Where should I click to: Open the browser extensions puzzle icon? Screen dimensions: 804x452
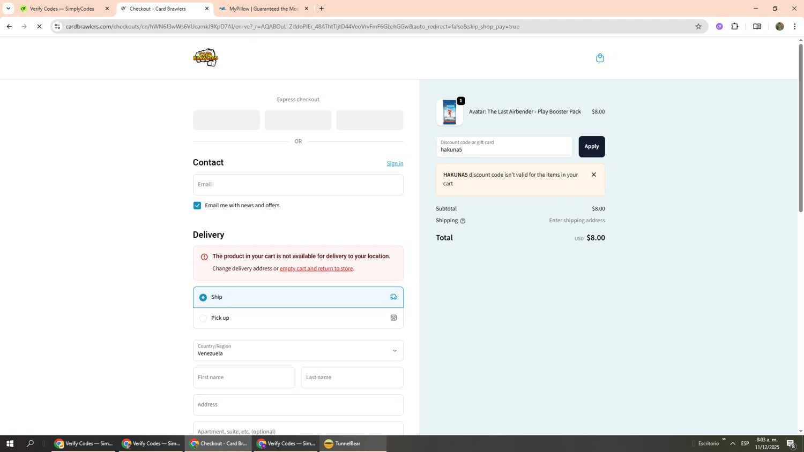tap(735, 26)
